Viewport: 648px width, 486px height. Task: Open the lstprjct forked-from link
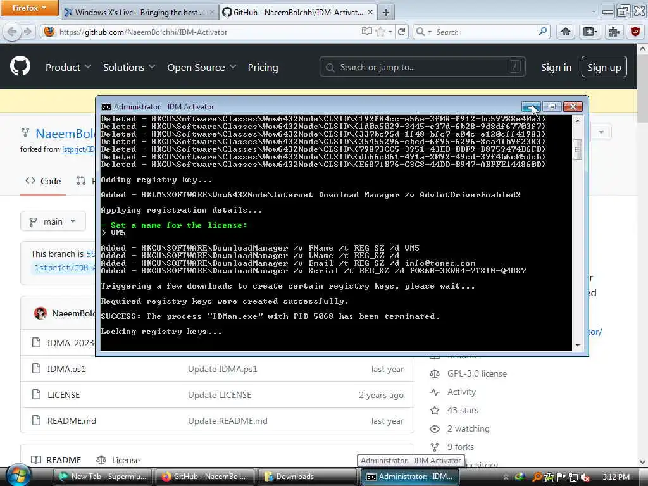click(x=78, y=149)
